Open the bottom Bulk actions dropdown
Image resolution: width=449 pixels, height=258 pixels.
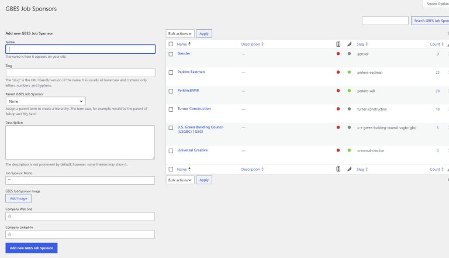(180, 180)
